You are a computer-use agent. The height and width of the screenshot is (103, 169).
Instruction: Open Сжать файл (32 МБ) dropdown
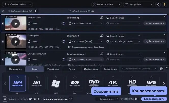coord(85,41)
